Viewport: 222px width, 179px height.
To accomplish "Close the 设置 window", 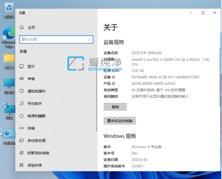I will coord(215,13).
